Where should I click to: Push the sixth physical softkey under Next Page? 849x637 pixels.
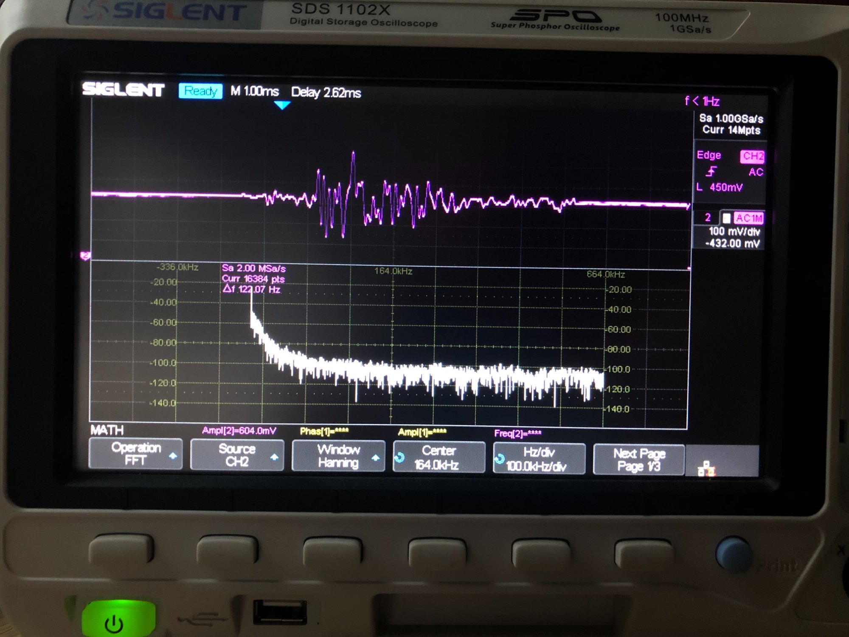pos(644,554)
